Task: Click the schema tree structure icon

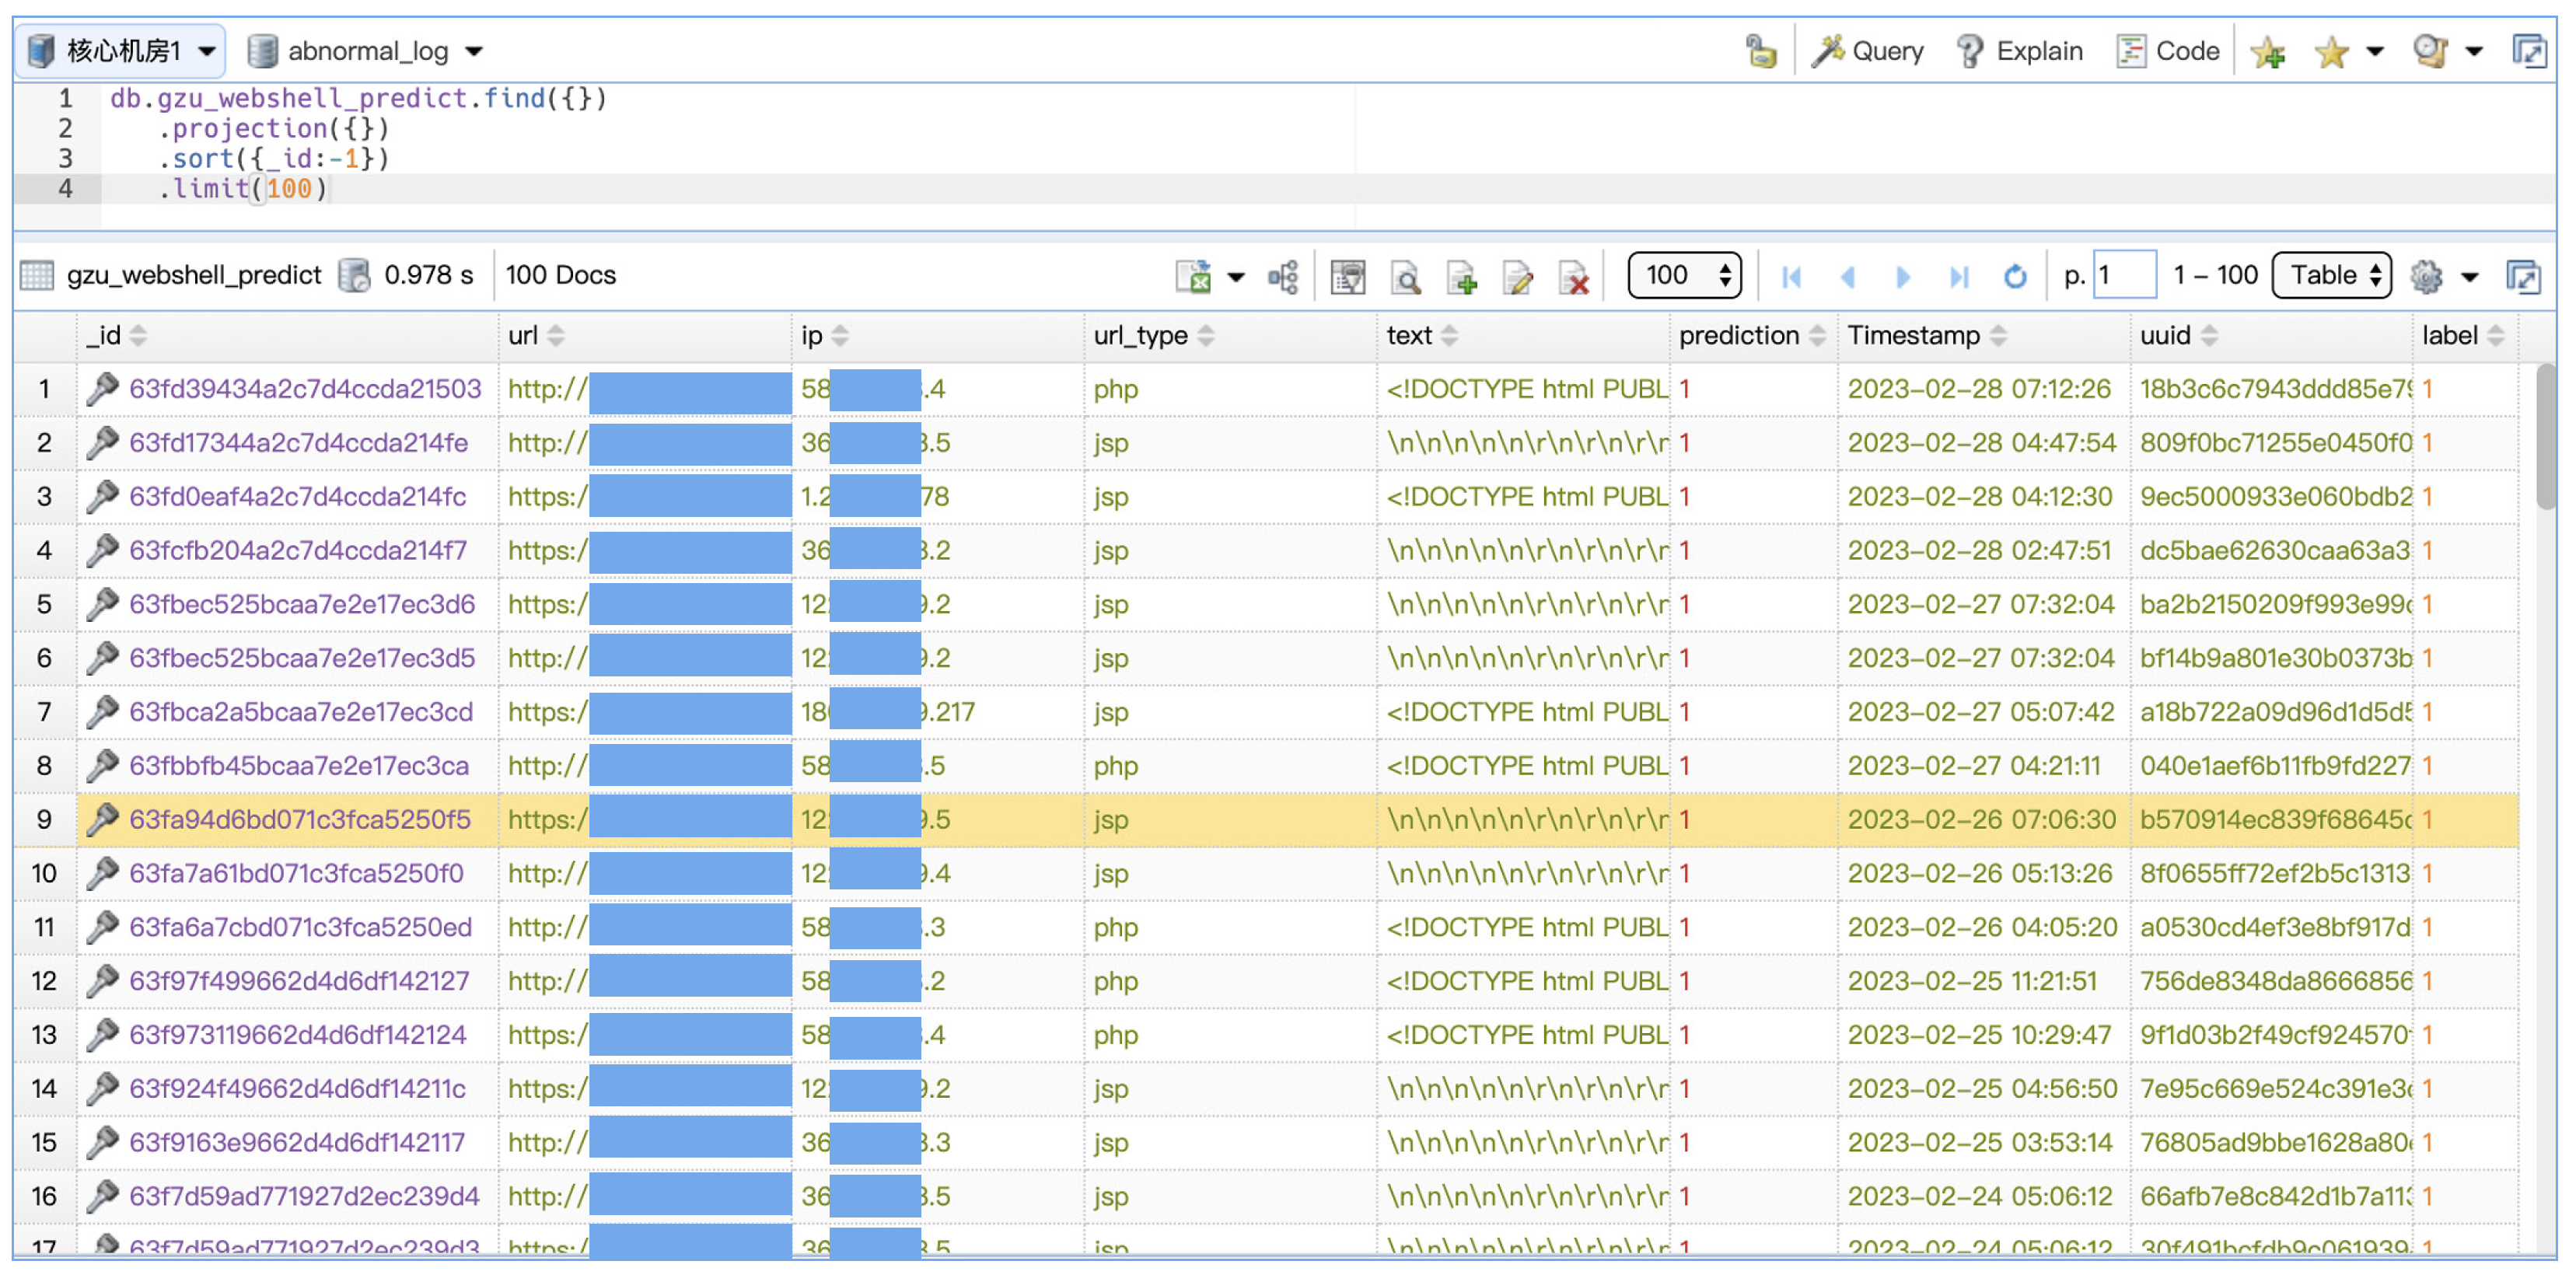Action: click(1283, 276)
